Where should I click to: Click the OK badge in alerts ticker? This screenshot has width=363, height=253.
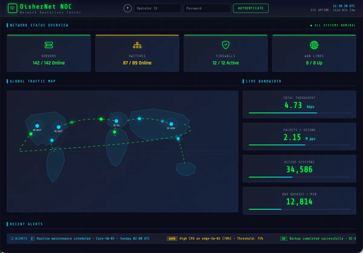284,238
